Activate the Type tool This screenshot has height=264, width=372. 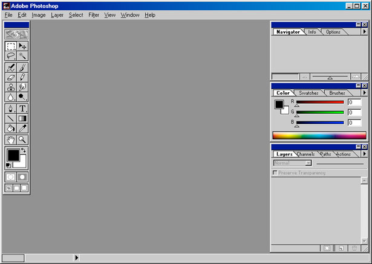[22, 108]
